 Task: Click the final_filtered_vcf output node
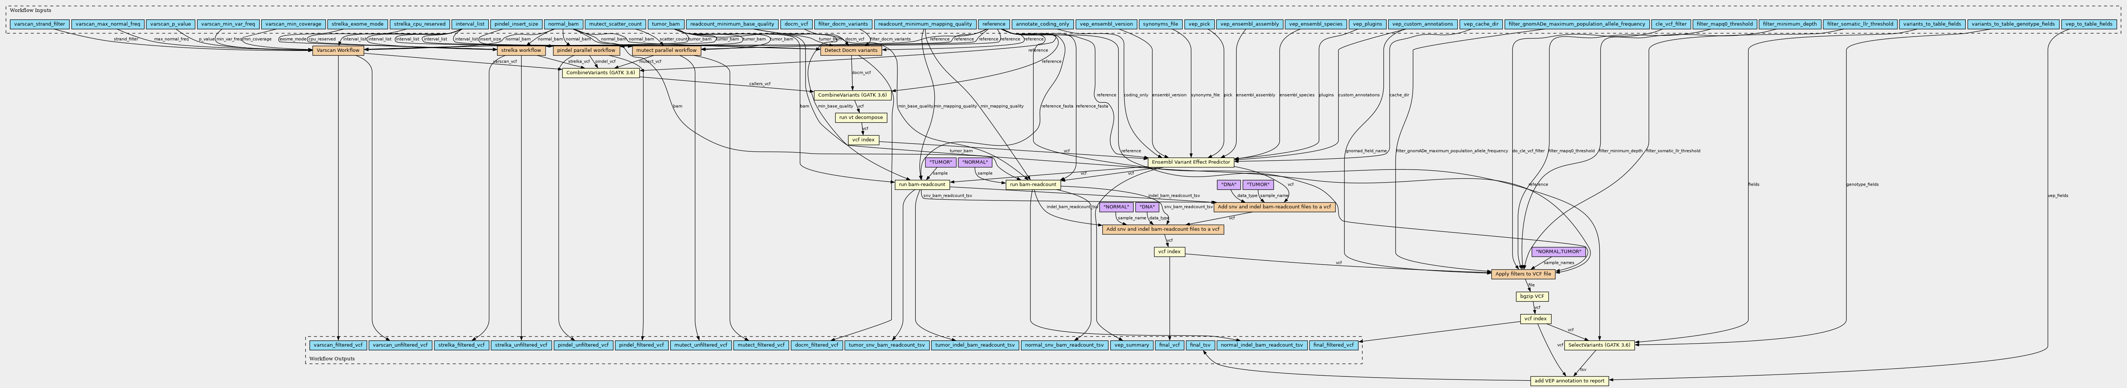1333,344
